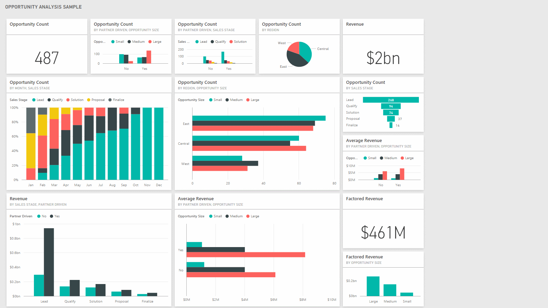Click Yes Large bar in big Average Revenue chart

point(246,255)
